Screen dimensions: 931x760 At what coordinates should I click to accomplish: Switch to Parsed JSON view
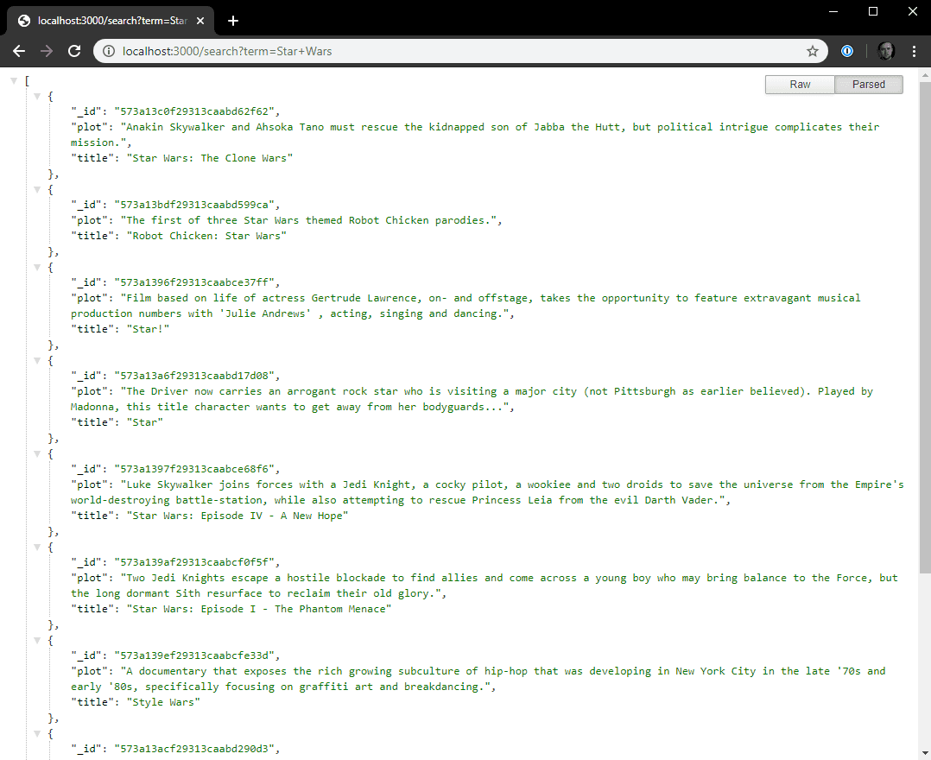coord(868,85)
